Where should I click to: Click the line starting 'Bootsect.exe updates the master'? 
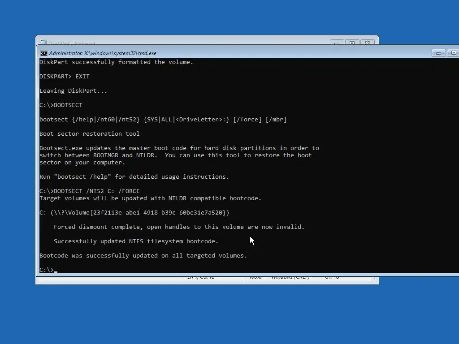[x=179, y=148]
